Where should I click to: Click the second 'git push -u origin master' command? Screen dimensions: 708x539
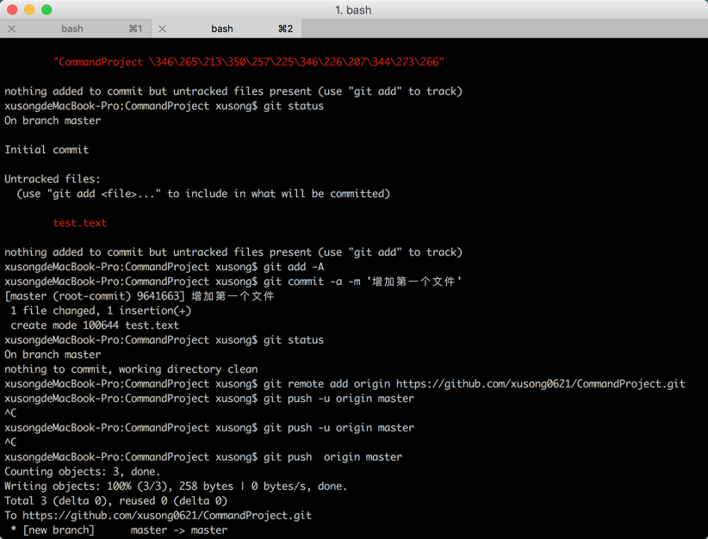tap(209, 428)
